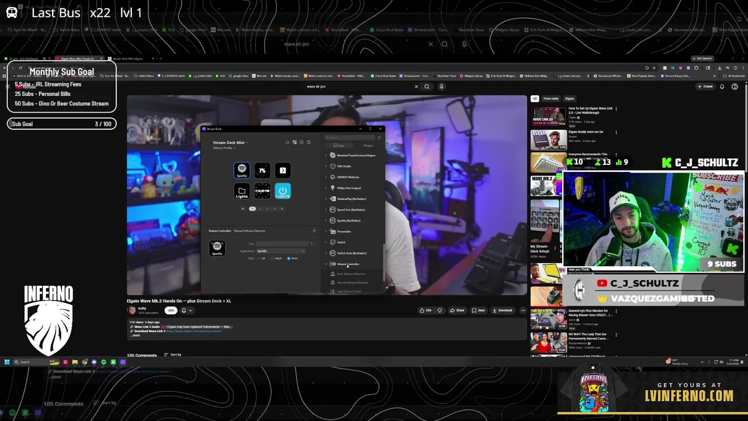This screenshot has height=421, width=748.
Task: Open the Stream Deck Mini device dropdown
Action: point(230,143)
